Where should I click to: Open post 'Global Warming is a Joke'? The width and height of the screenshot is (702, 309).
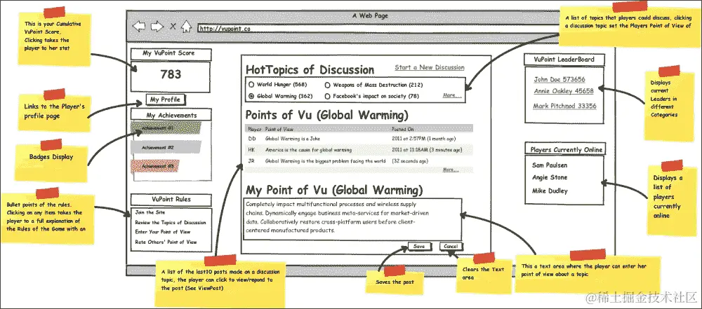[292, 139]
